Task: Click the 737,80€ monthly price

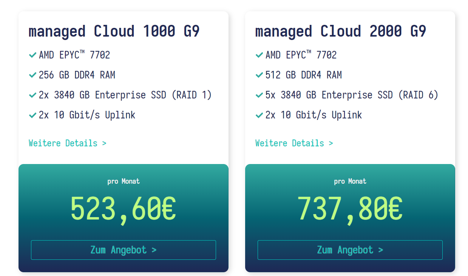Action: [350, 209]
